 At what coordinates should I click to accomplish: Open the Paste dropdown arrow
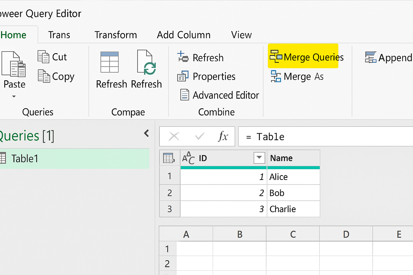[x=14, y=96]
